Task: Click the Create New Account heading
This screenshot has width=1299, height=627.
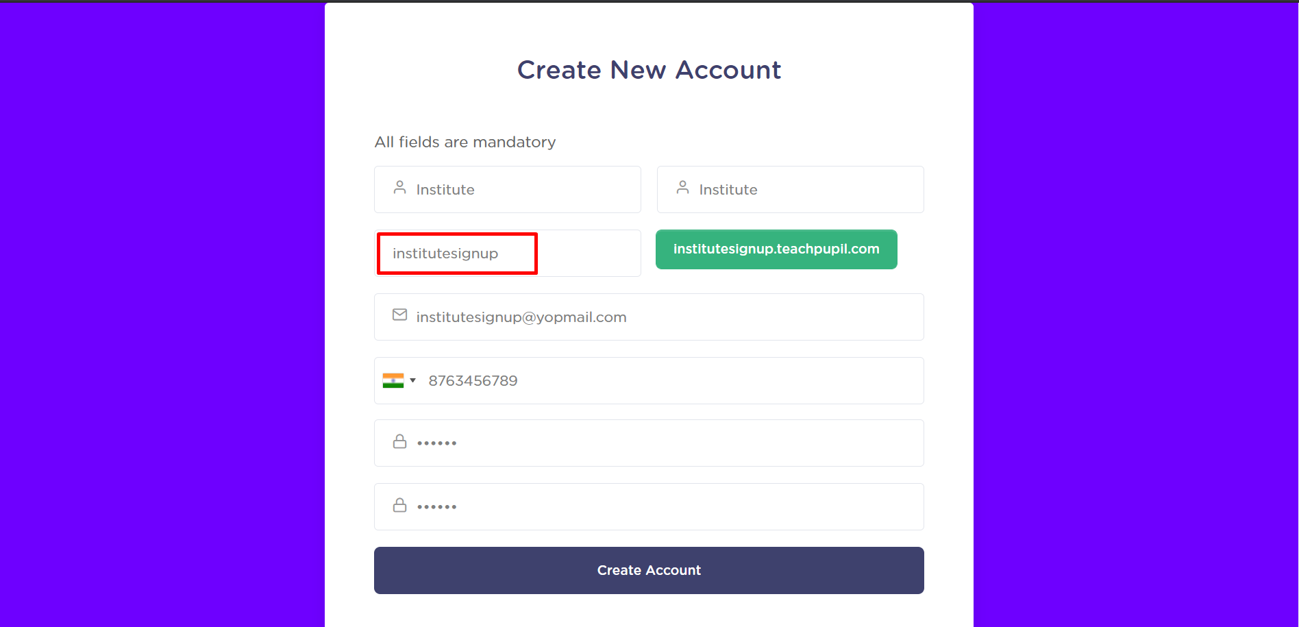Action: coord(649,70)
